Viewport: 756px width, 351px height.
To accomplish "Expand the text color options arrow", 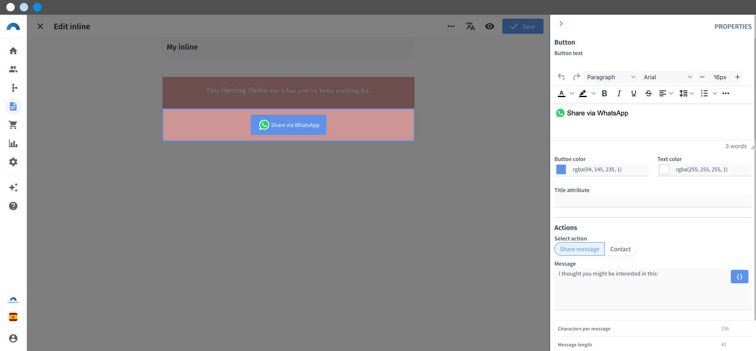I will (572, 93).
